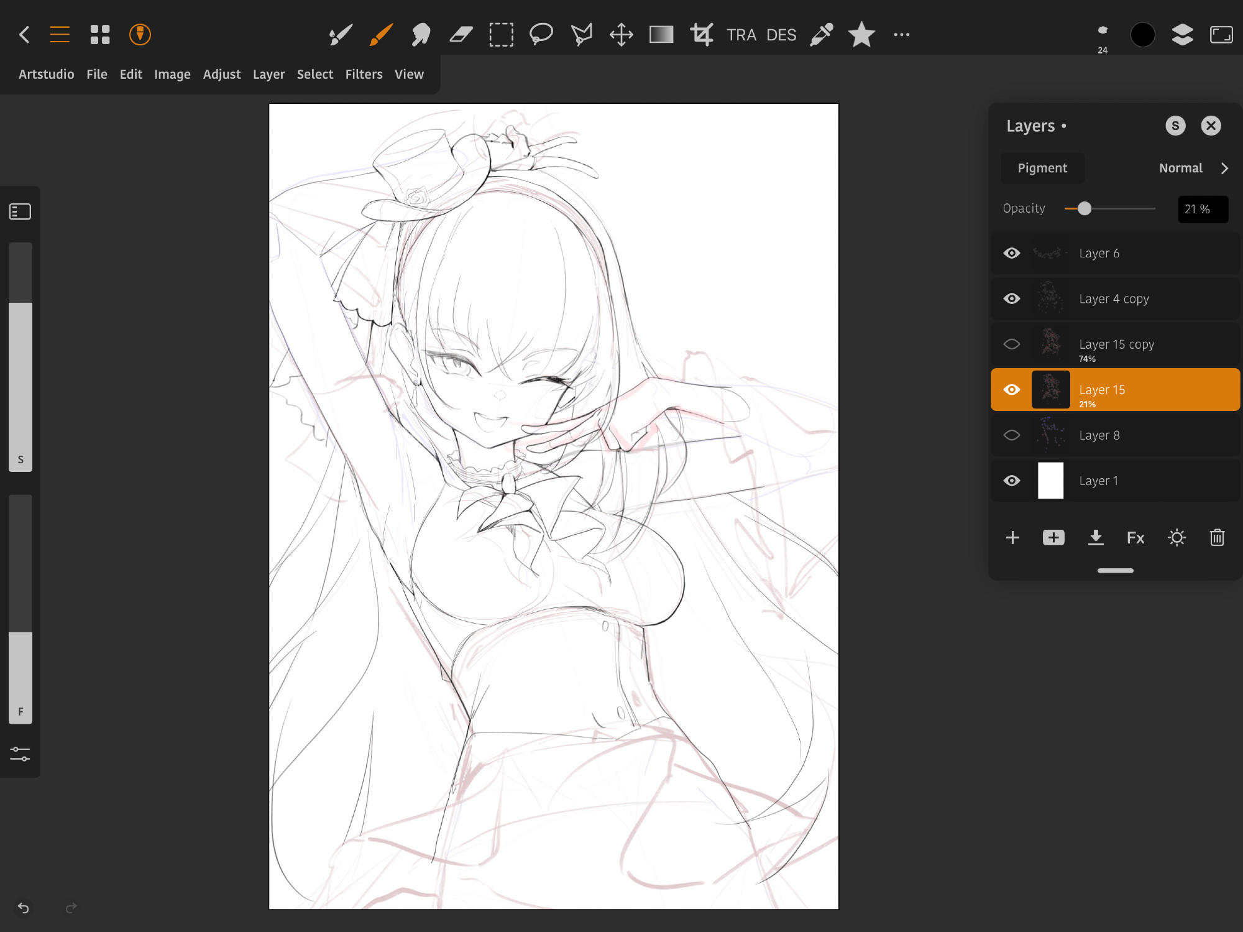Image resolution: width=1243 pixels, height=932 pixels.
Task: Select the Move tool
Action: 621,35
